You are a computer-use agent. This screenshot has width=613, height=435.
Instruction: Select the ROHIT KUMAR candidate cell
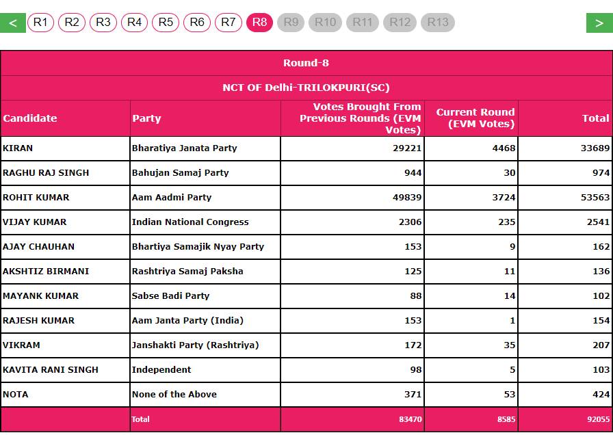[x=36, y=198]
